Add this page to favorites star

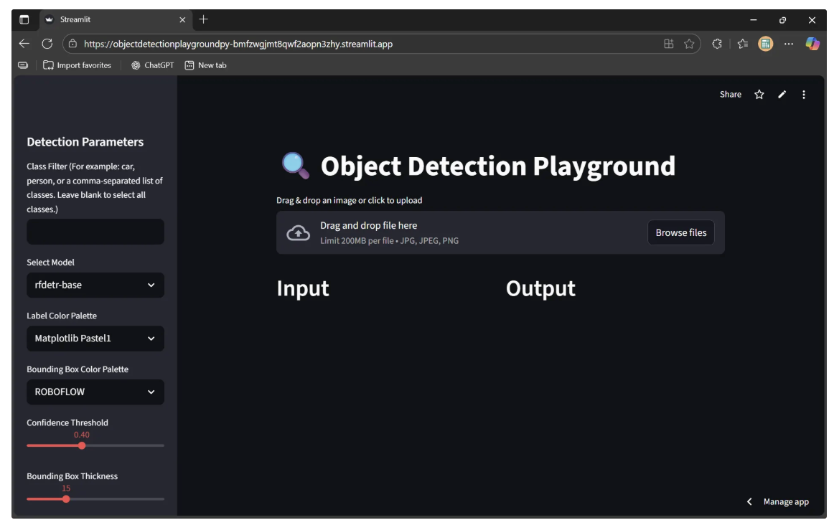(689, 44)
